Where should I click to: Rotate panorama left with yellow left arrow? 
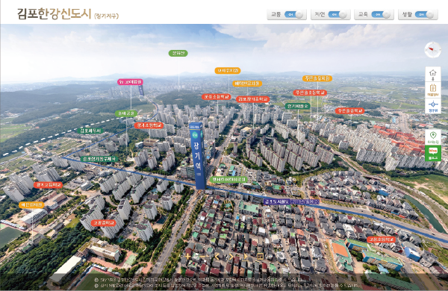[x=217, y=257]
